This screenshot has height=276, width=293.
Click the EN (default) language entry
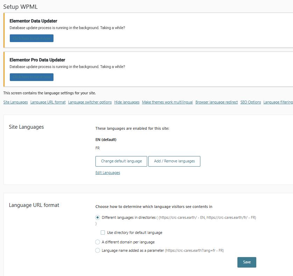tap(106, 140)
